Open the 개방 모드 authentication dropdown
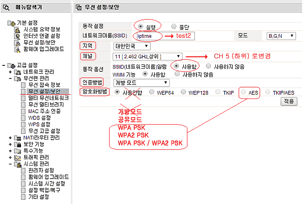The image size is (303, 204). pyautogui.click(x=141, y=83)
